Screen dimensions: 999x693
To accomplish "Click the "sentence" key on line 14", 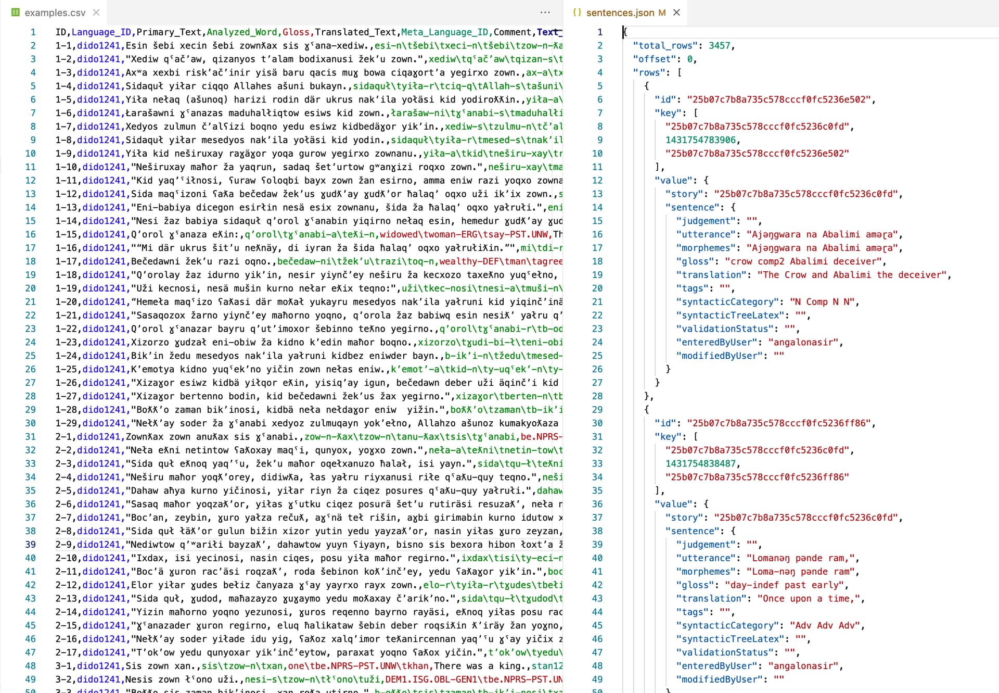I will [692, 207].
